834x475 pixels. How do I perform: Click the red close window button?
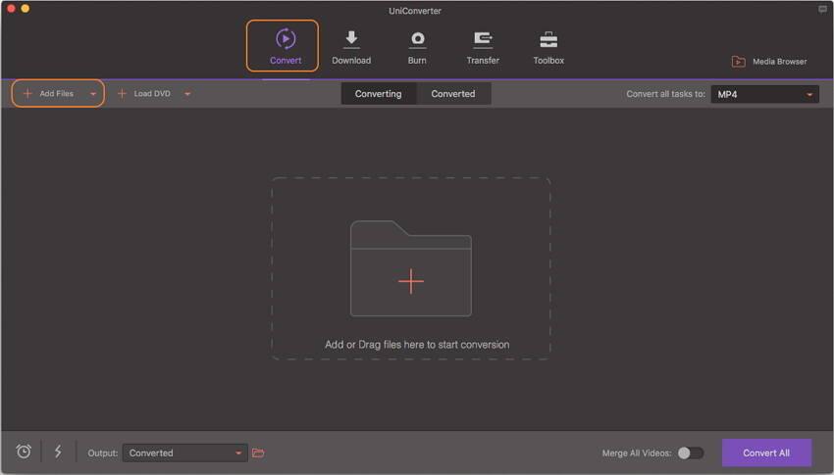tap(11, 9)
